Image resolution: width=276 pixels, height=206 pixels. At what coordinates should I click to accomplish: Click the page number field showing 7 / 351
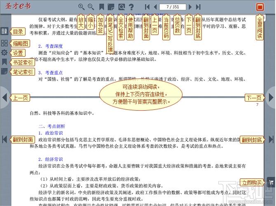172,7
